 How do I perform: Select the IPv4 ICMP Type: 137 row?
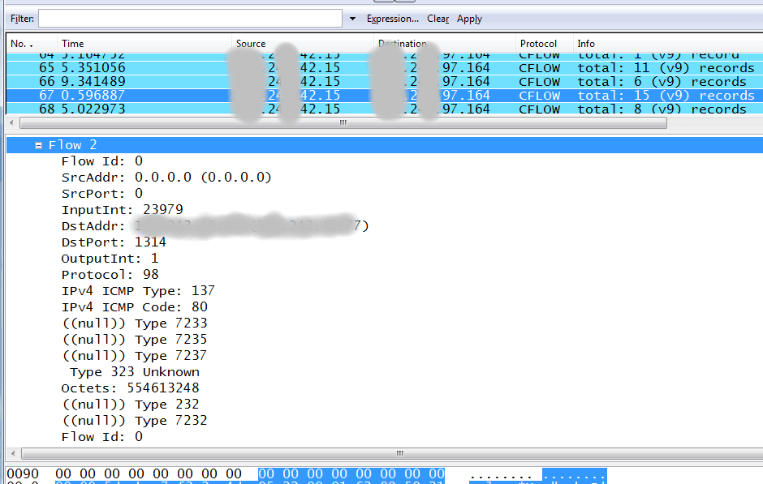138,290
